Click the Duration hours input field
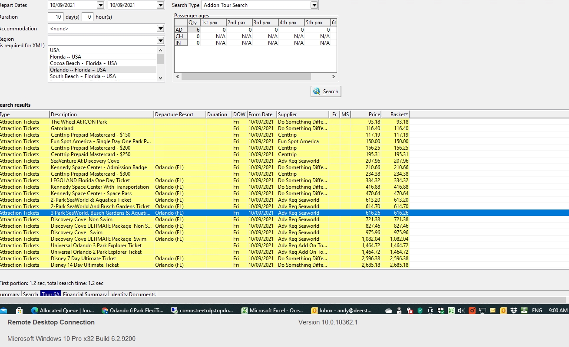Image resolution: width=569 pixels, height=347 pixels. coord(87,17)
